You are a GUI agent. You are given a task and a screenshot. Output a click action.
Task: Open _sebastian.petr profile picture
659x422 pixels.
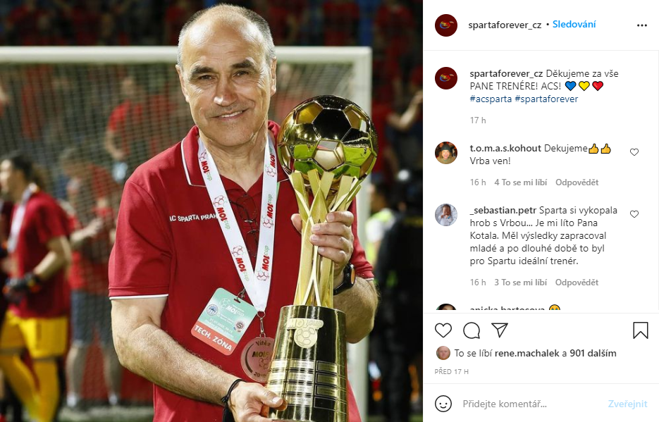click(446, 215)
